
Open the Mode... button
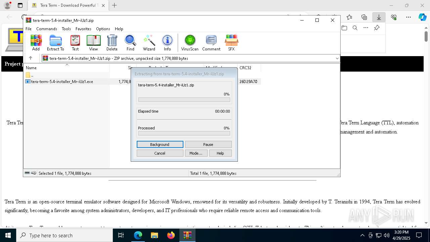point(196,153)
